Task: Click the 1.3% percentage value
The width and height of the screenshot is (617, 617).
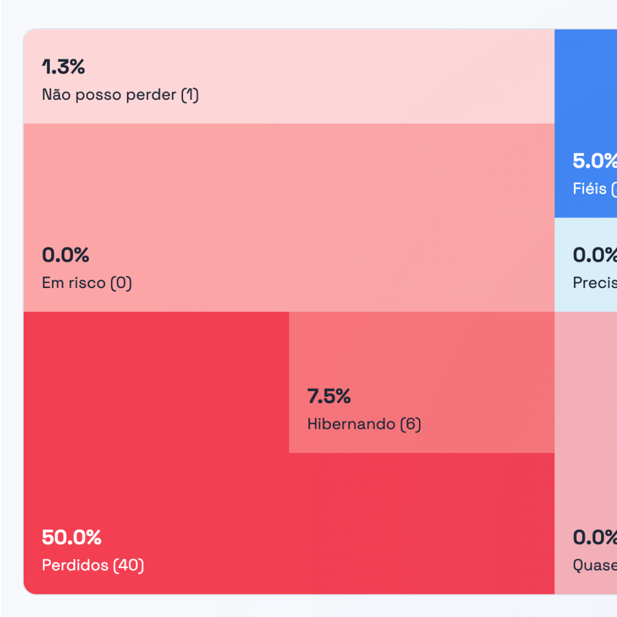Action: 63,67
